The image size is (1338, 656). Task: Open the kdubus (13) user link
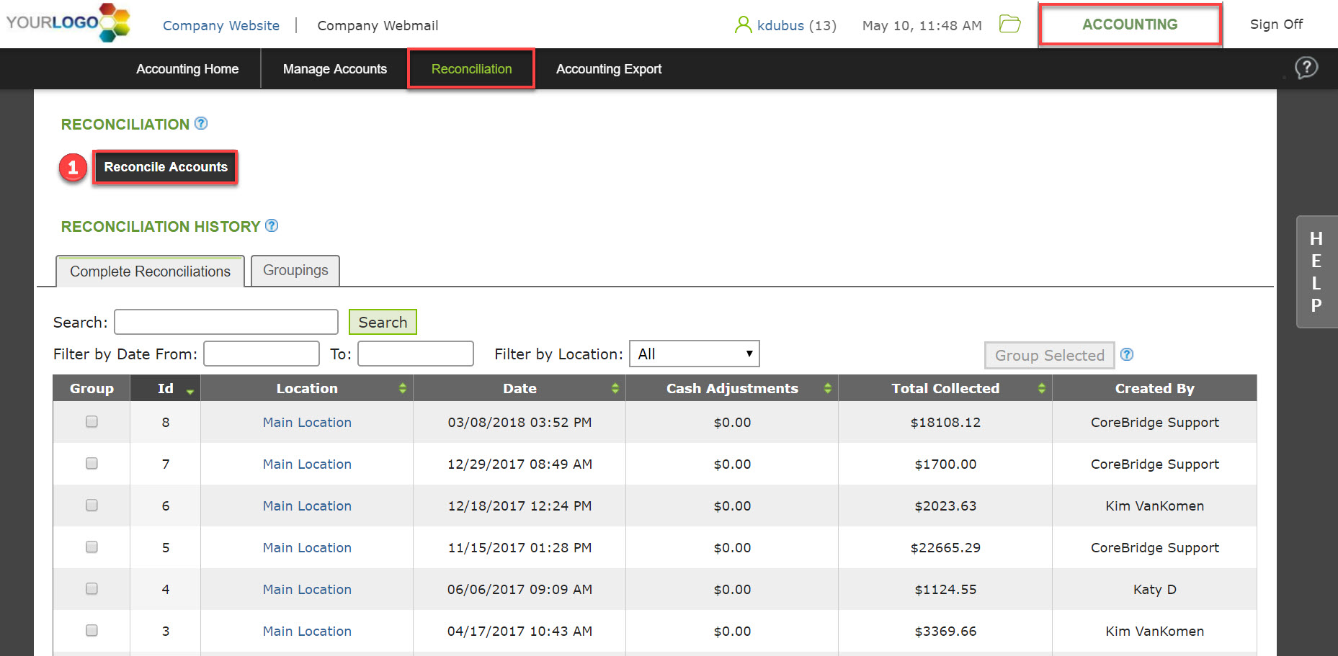797,25
